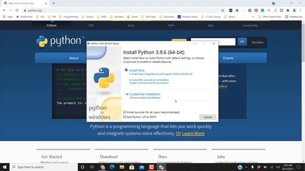Close the Welcome to Python.org tab
The width and height of the screenshot is (305, 171).
[46, 3]
